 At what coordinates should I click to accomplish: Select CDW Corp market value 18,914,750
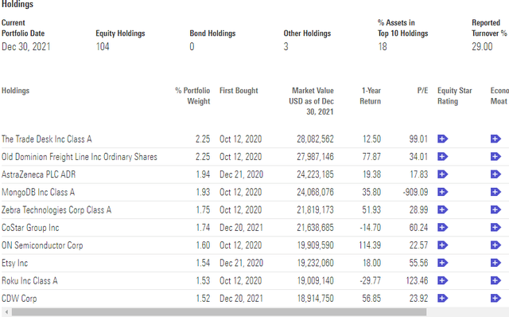click(316, 298)
